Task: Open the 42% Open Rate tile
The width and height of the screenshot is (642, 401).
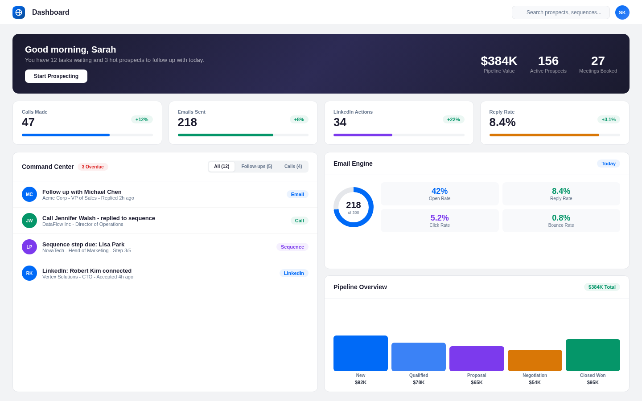Action: (x=440, y=194)
